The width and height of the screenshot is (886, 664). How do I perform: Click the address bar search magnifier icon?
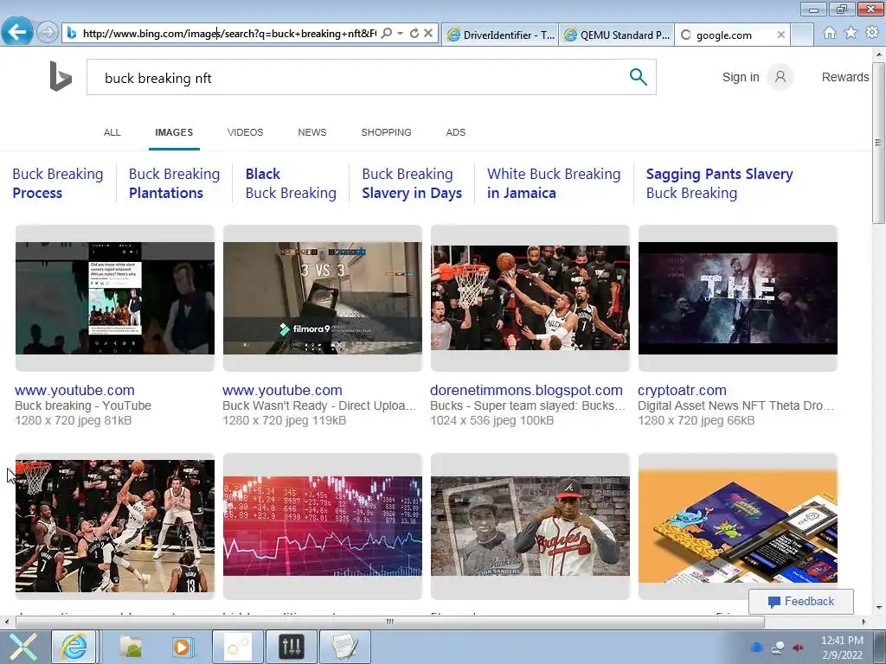tap(387, 34)
